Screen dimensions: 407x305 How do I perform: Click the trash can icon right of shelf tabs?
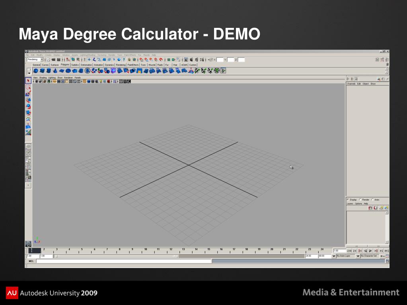click(387, 64)
